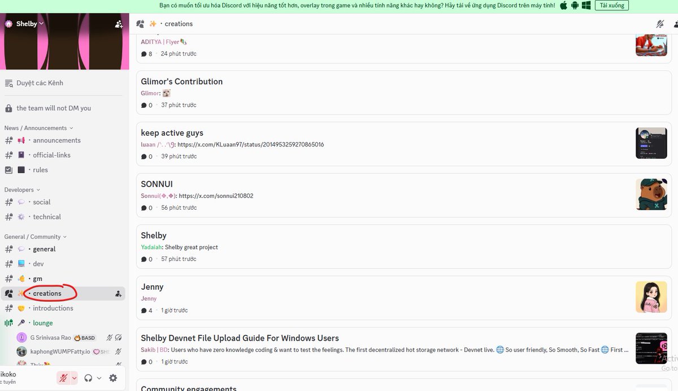Click G Srinivasa Rao's avatar
Screen dimensions: 678x391
(22, 337)
